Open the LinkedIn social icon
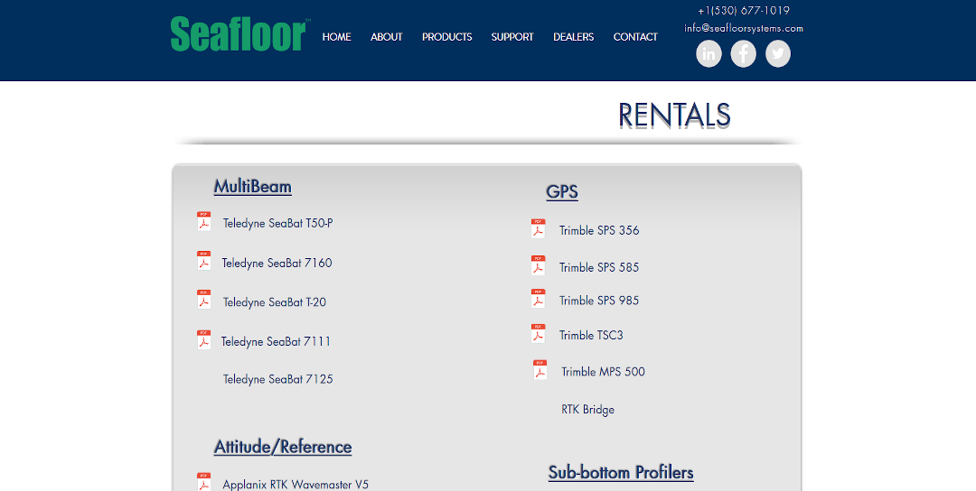 (x=709, y=53)
